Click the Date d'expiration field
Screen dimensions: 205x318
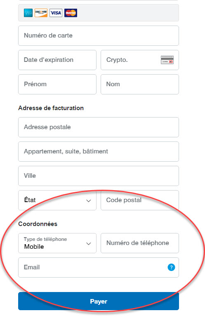point(57,60)
